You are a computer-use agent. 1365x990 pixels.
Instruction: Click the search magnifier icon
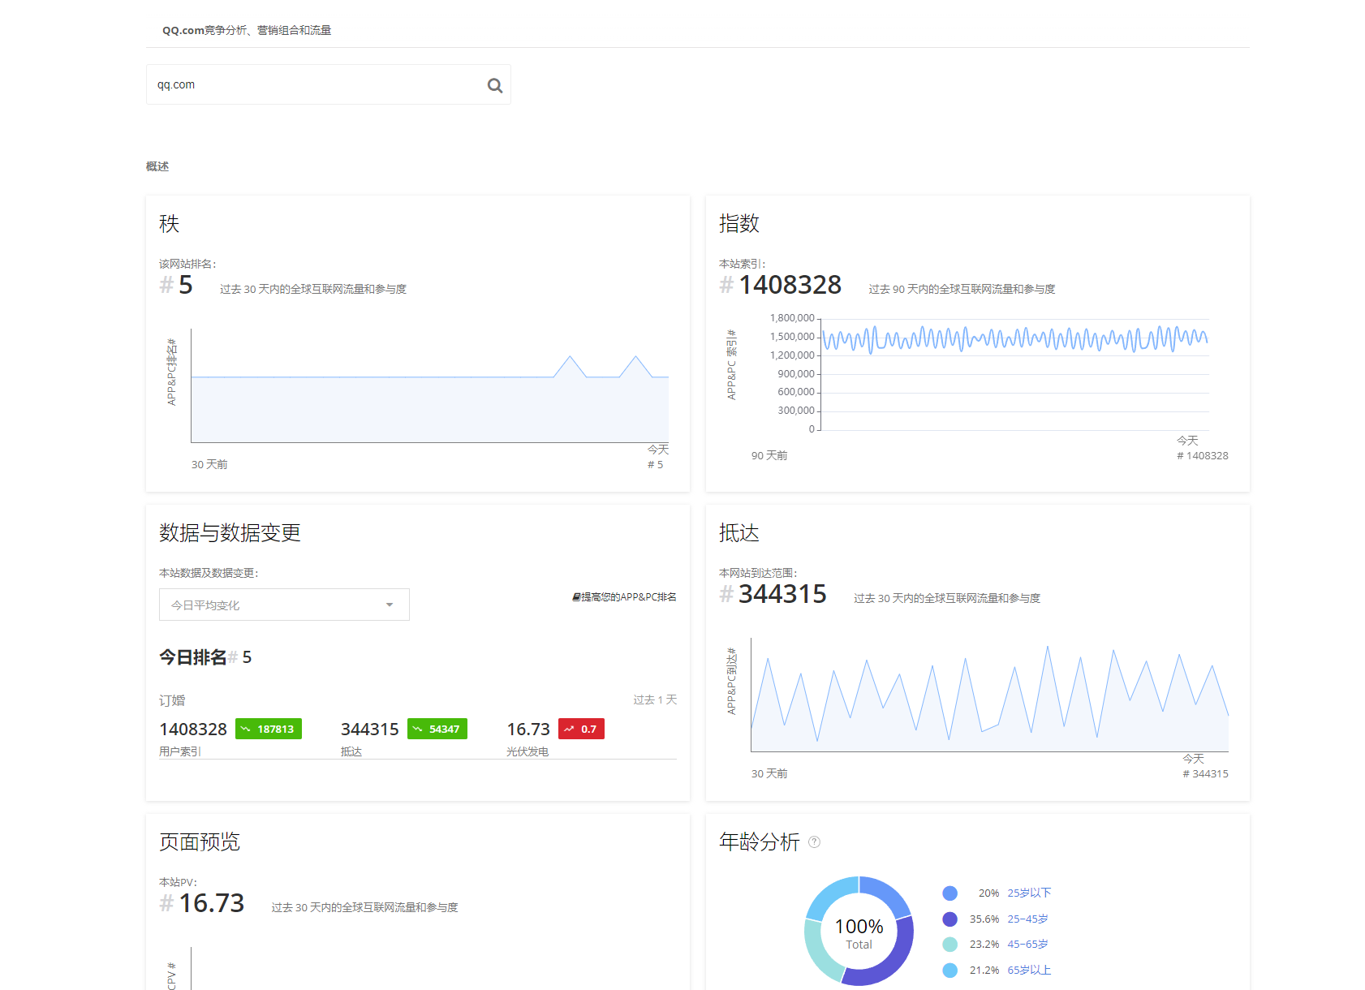[494, 85]
